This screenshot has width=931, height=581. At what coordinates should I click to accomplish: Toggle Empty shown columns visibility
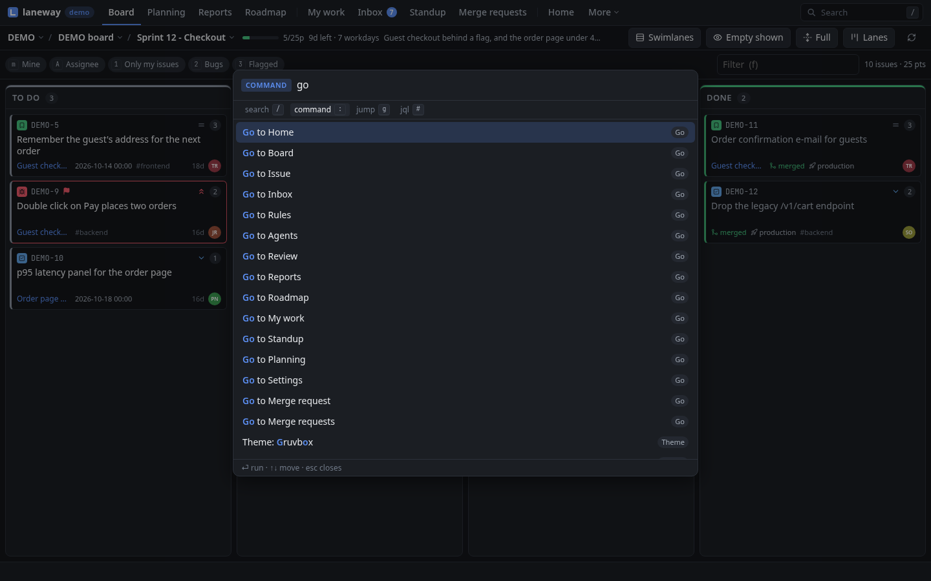748,37
